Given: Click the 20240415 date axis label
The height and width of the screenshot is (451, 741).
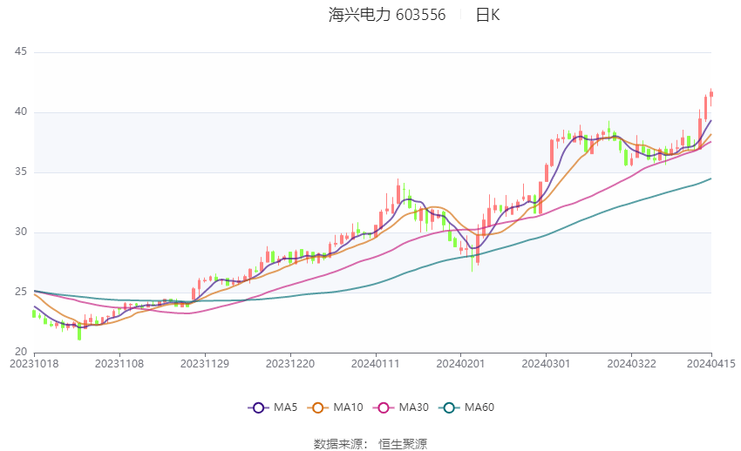Looking at the screenshot, I should pos(710,363).
